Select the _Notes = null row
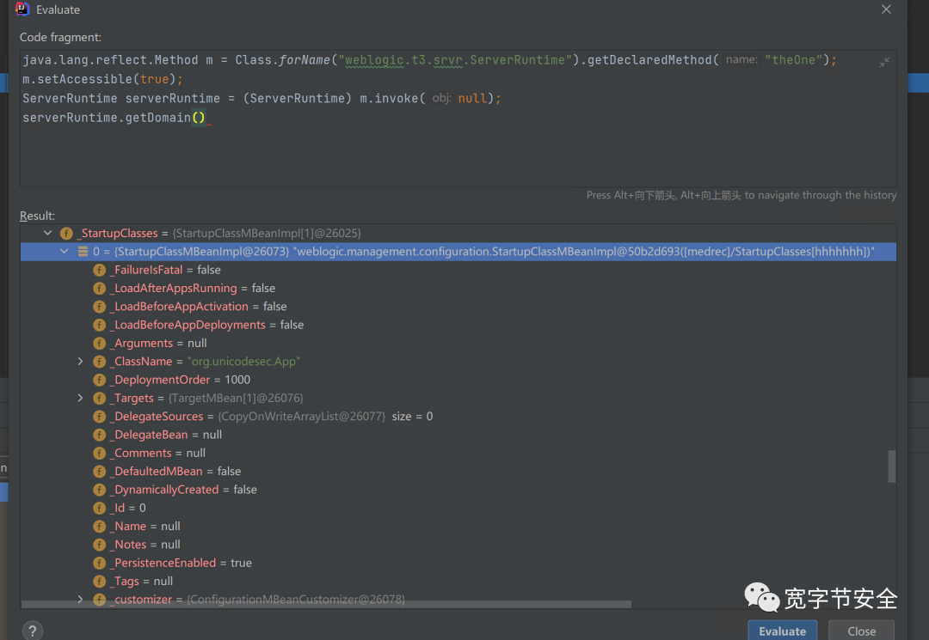The height and width of the screenshot is (640, 929). tap(458, 545)
